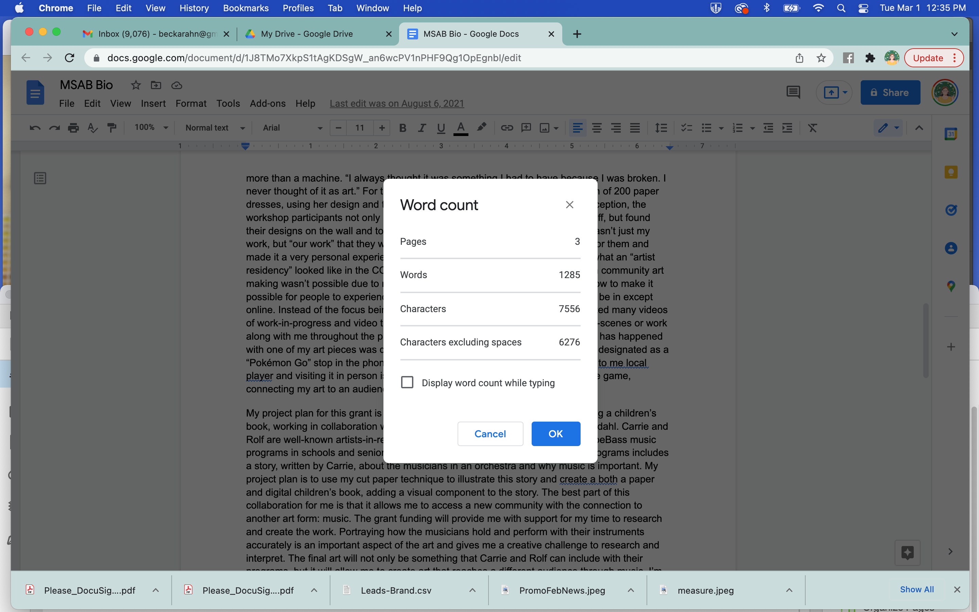Image resolution: width=979 pixels, height=612 pixels.
Task: Click the Spelling and grammar check icon
Action: point(93,128)
